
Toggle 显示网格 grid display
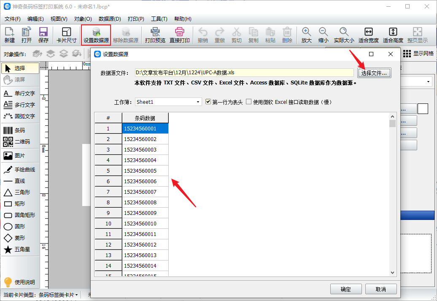[418, 54]
